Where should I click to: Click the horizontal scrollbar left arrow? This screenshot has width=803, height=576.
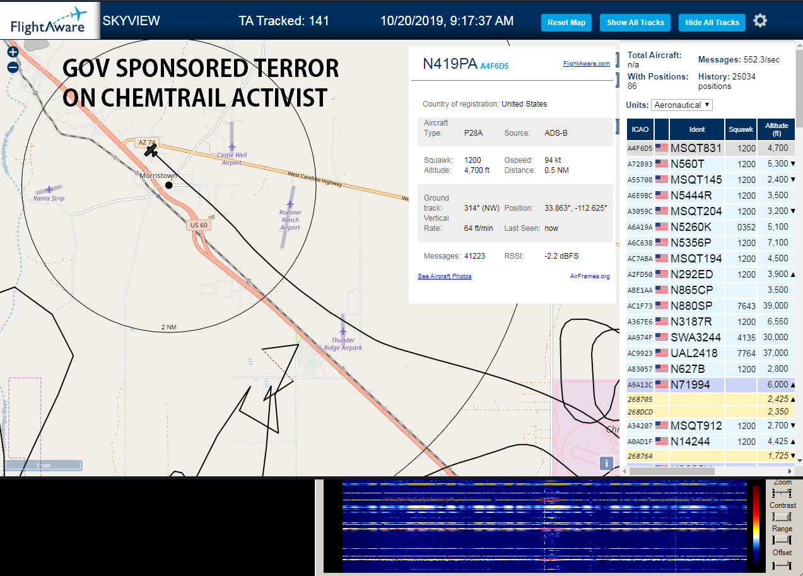point(625,471)
